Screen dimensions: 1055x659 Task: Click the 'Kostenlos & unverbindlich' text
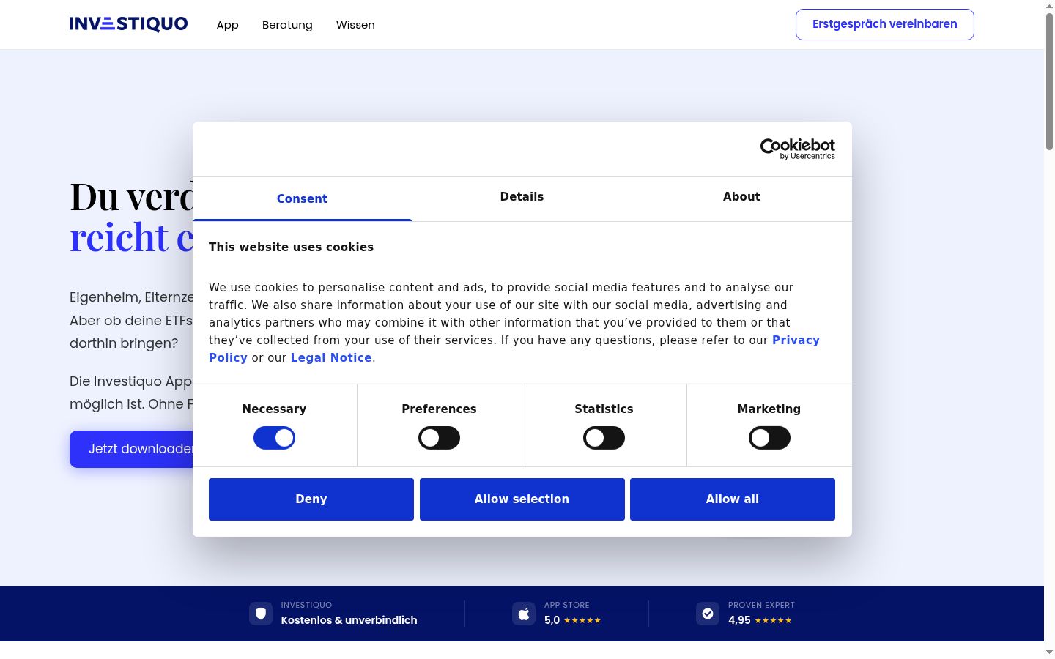(349, 620)
